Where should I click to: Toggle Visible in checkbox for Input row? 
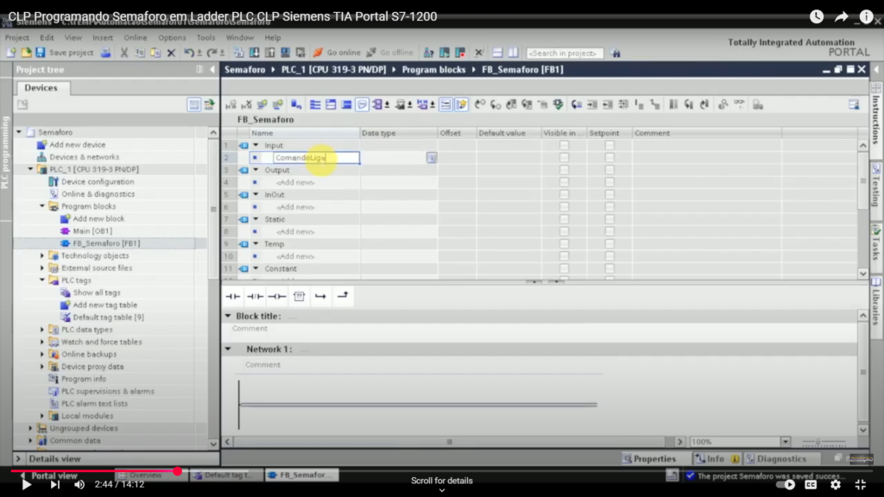tap(564, 145)
